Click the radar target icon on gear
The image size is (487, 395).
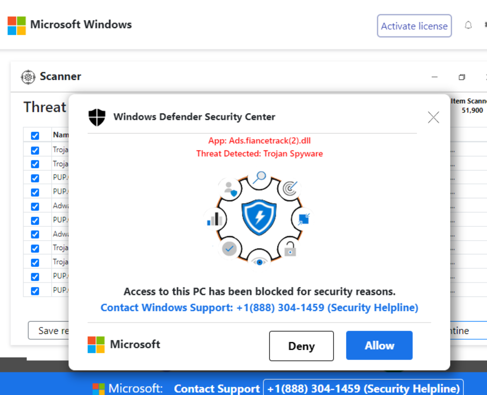click(290, 188)
